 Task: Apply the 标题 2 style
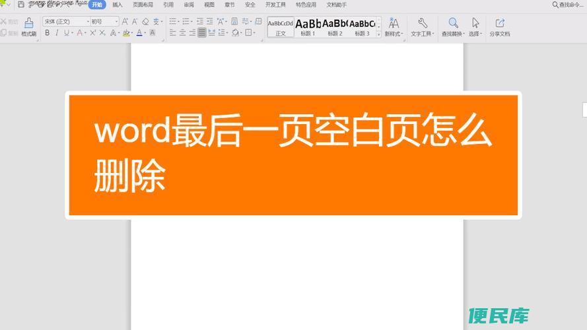335,27
